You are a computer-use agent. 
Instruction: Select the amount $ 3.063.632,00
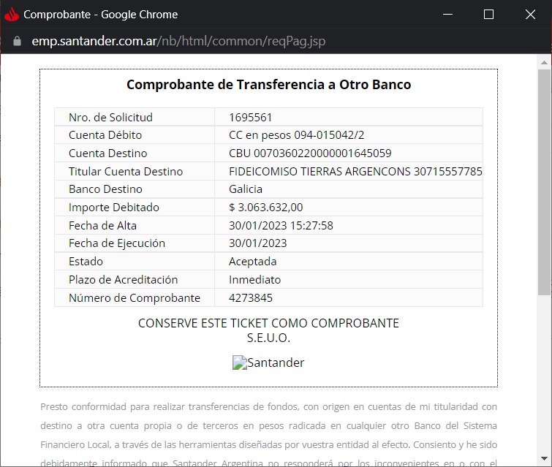click(266, 208)
